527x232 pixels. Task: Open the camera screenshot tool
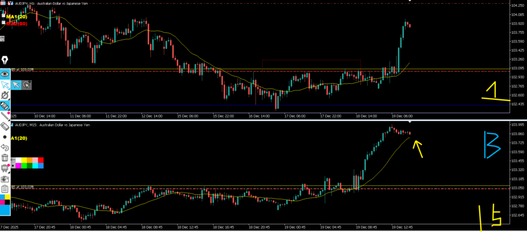[x=5, y=179]
